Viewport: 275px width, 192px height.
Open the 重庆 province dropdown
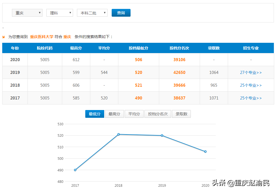coord(27,13)
